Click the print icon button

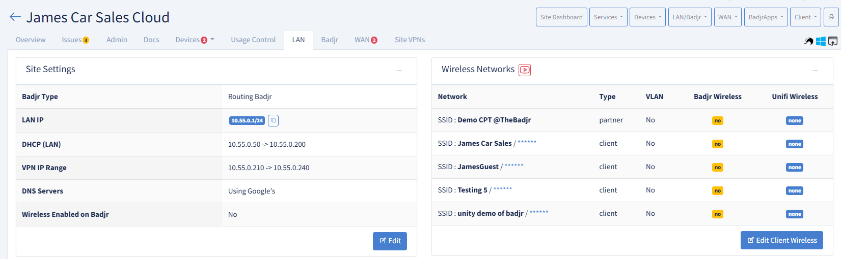click(x=831, y=17)
